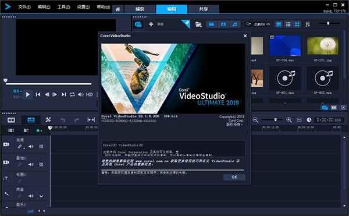Toggle showing photos in library
Screen dimensions: 349x216
[223, 24]
